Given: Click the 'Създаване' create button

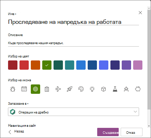Looking at the screenshot, I should [x=108, y=132].
